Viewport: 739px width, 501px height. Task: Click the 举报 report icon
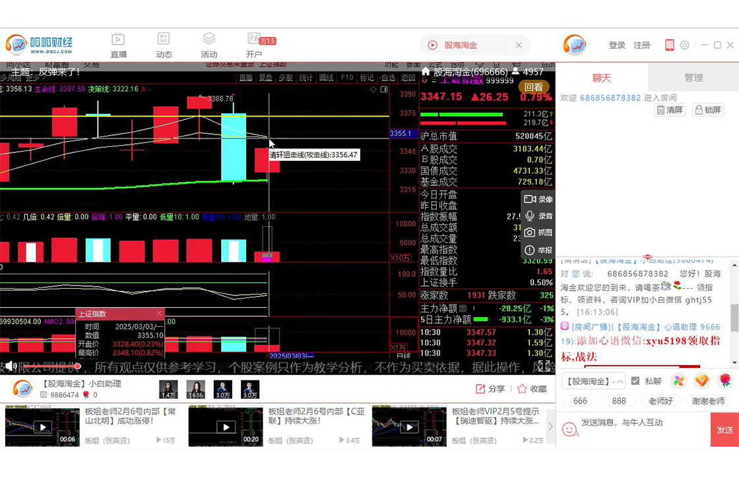[x=538, y=250]
